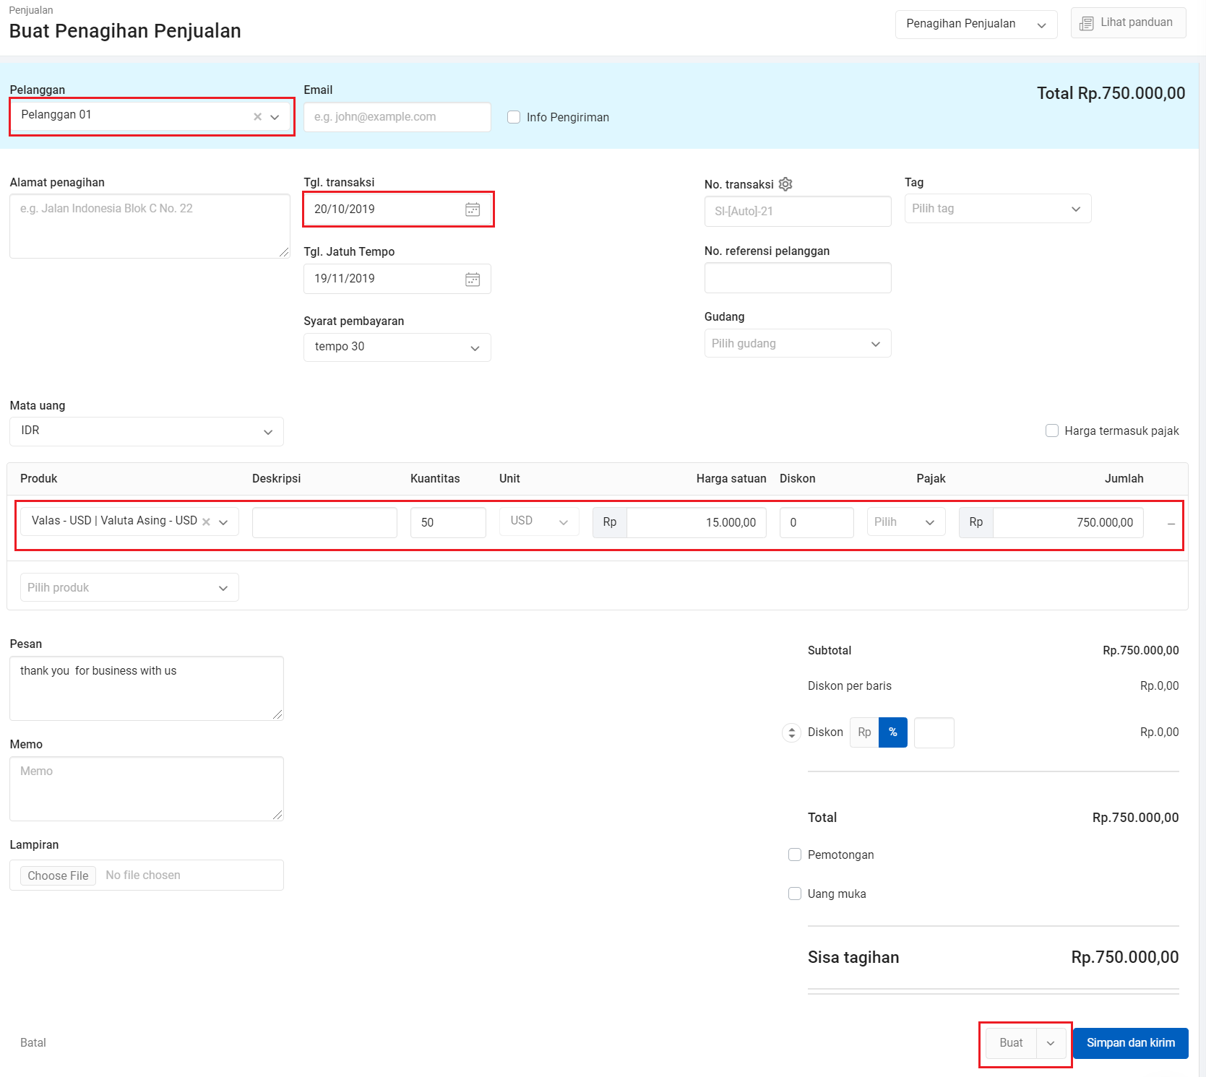Viewport: 1206px width, 1077px height.
Task: Remove the Valas - USD product selection
Action: point(206,522)
